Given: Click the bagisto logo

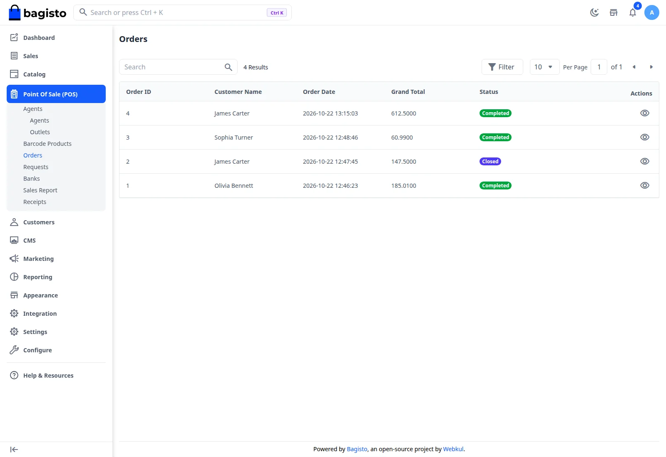Looking at the screenshot, I should point(37,12).
